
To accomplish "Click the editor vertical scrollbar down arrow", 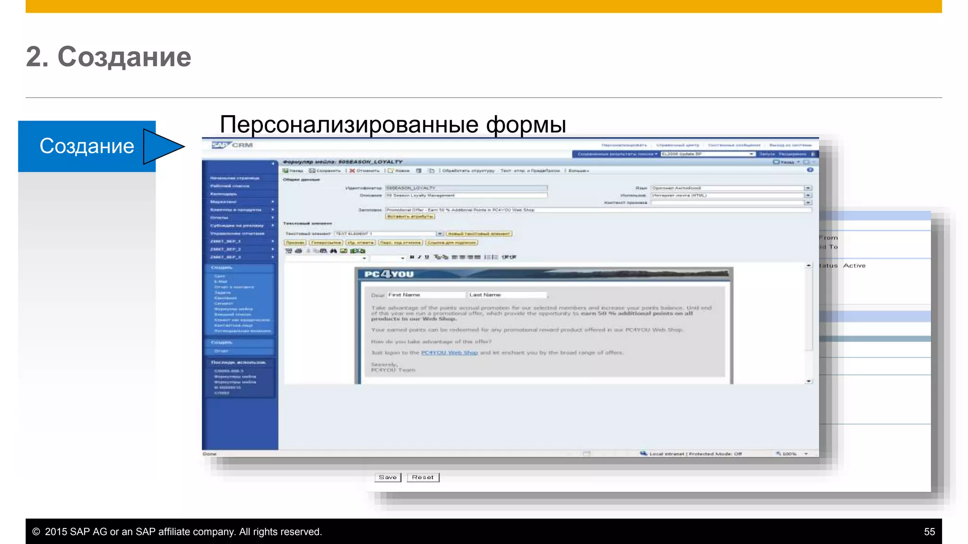I will point(809,381).
